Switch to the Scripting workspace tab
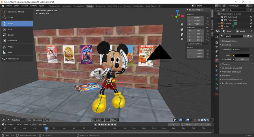Screen dimensions: 254x137 click(x=128, y=6)
